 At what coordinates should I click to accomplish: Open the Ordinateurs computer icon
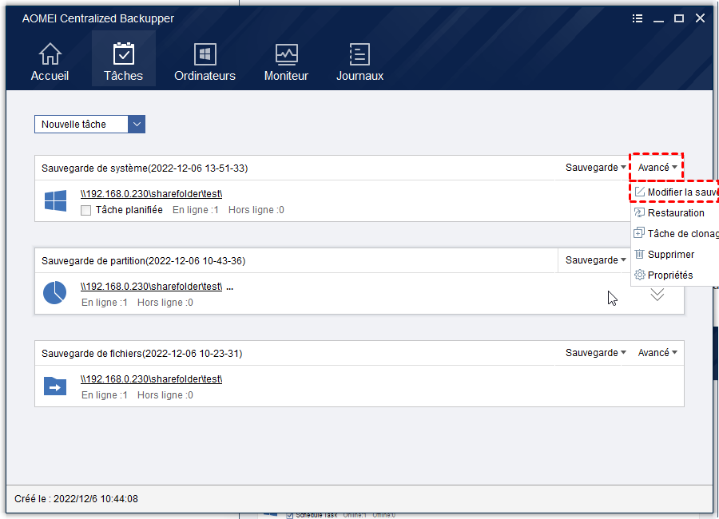click(205, 54)
